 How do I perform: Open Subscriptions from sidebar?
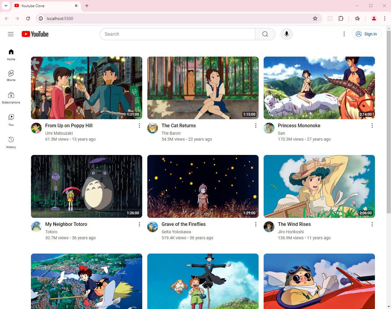11,98
